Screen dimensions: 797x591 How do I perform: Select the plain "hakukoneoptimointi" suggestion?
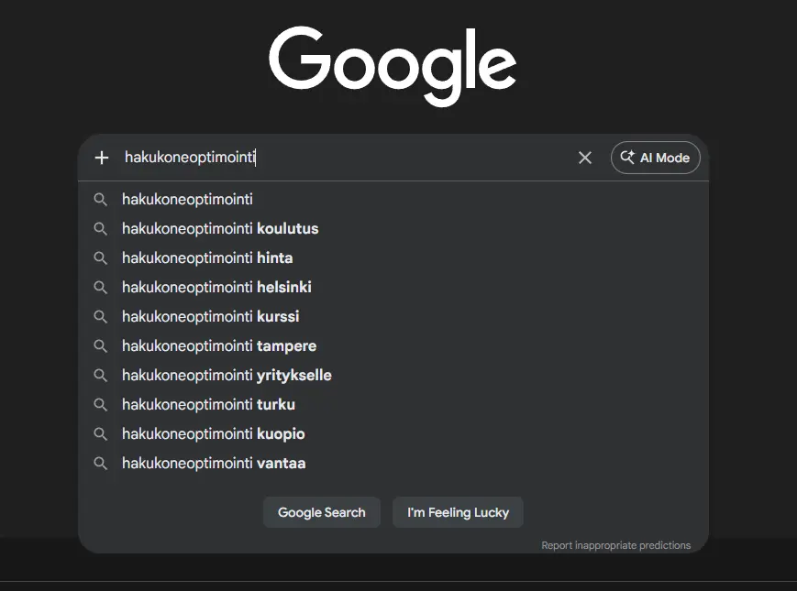(x=187, y=199)
